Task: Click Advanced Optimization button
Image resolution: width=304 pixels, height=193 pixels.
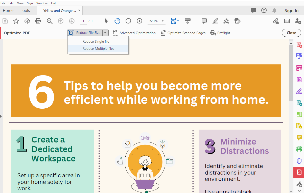Action: coord(134,33)
